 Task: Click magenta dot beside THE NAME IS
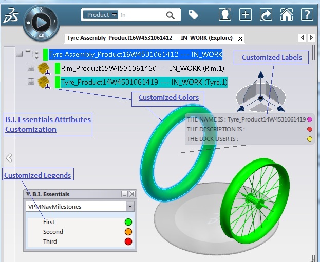310,119
